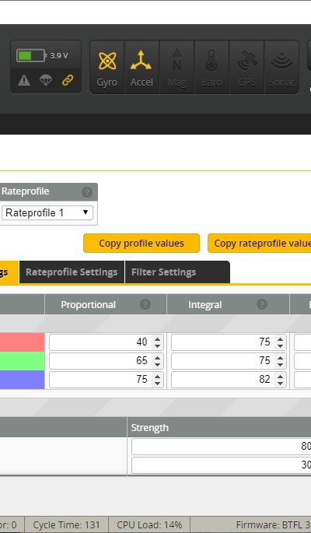311x533 pixels.
Task: Open the Rateprofile help question mark
Action: (87, 192)
